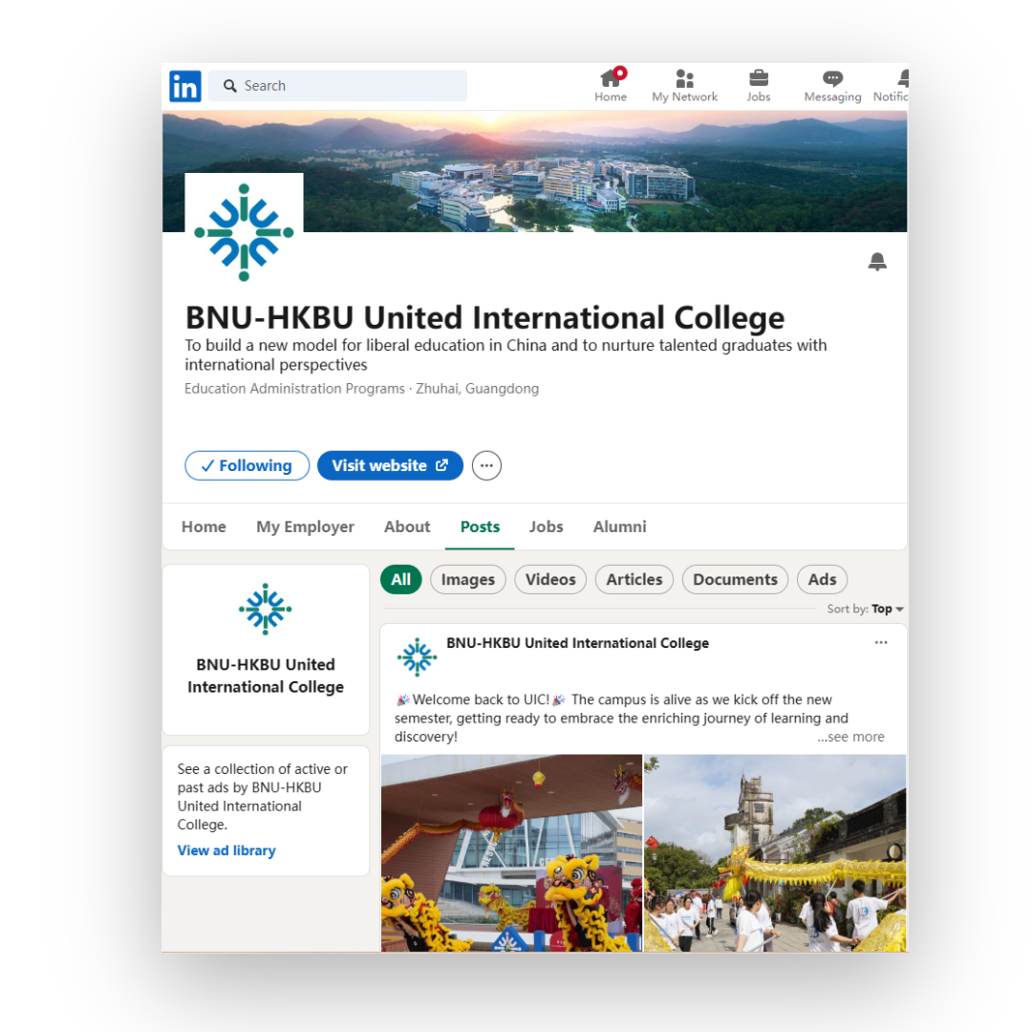This screenshot has width=1032, height=1032.
Task: Open the Alumni tab
Action: 619,527
